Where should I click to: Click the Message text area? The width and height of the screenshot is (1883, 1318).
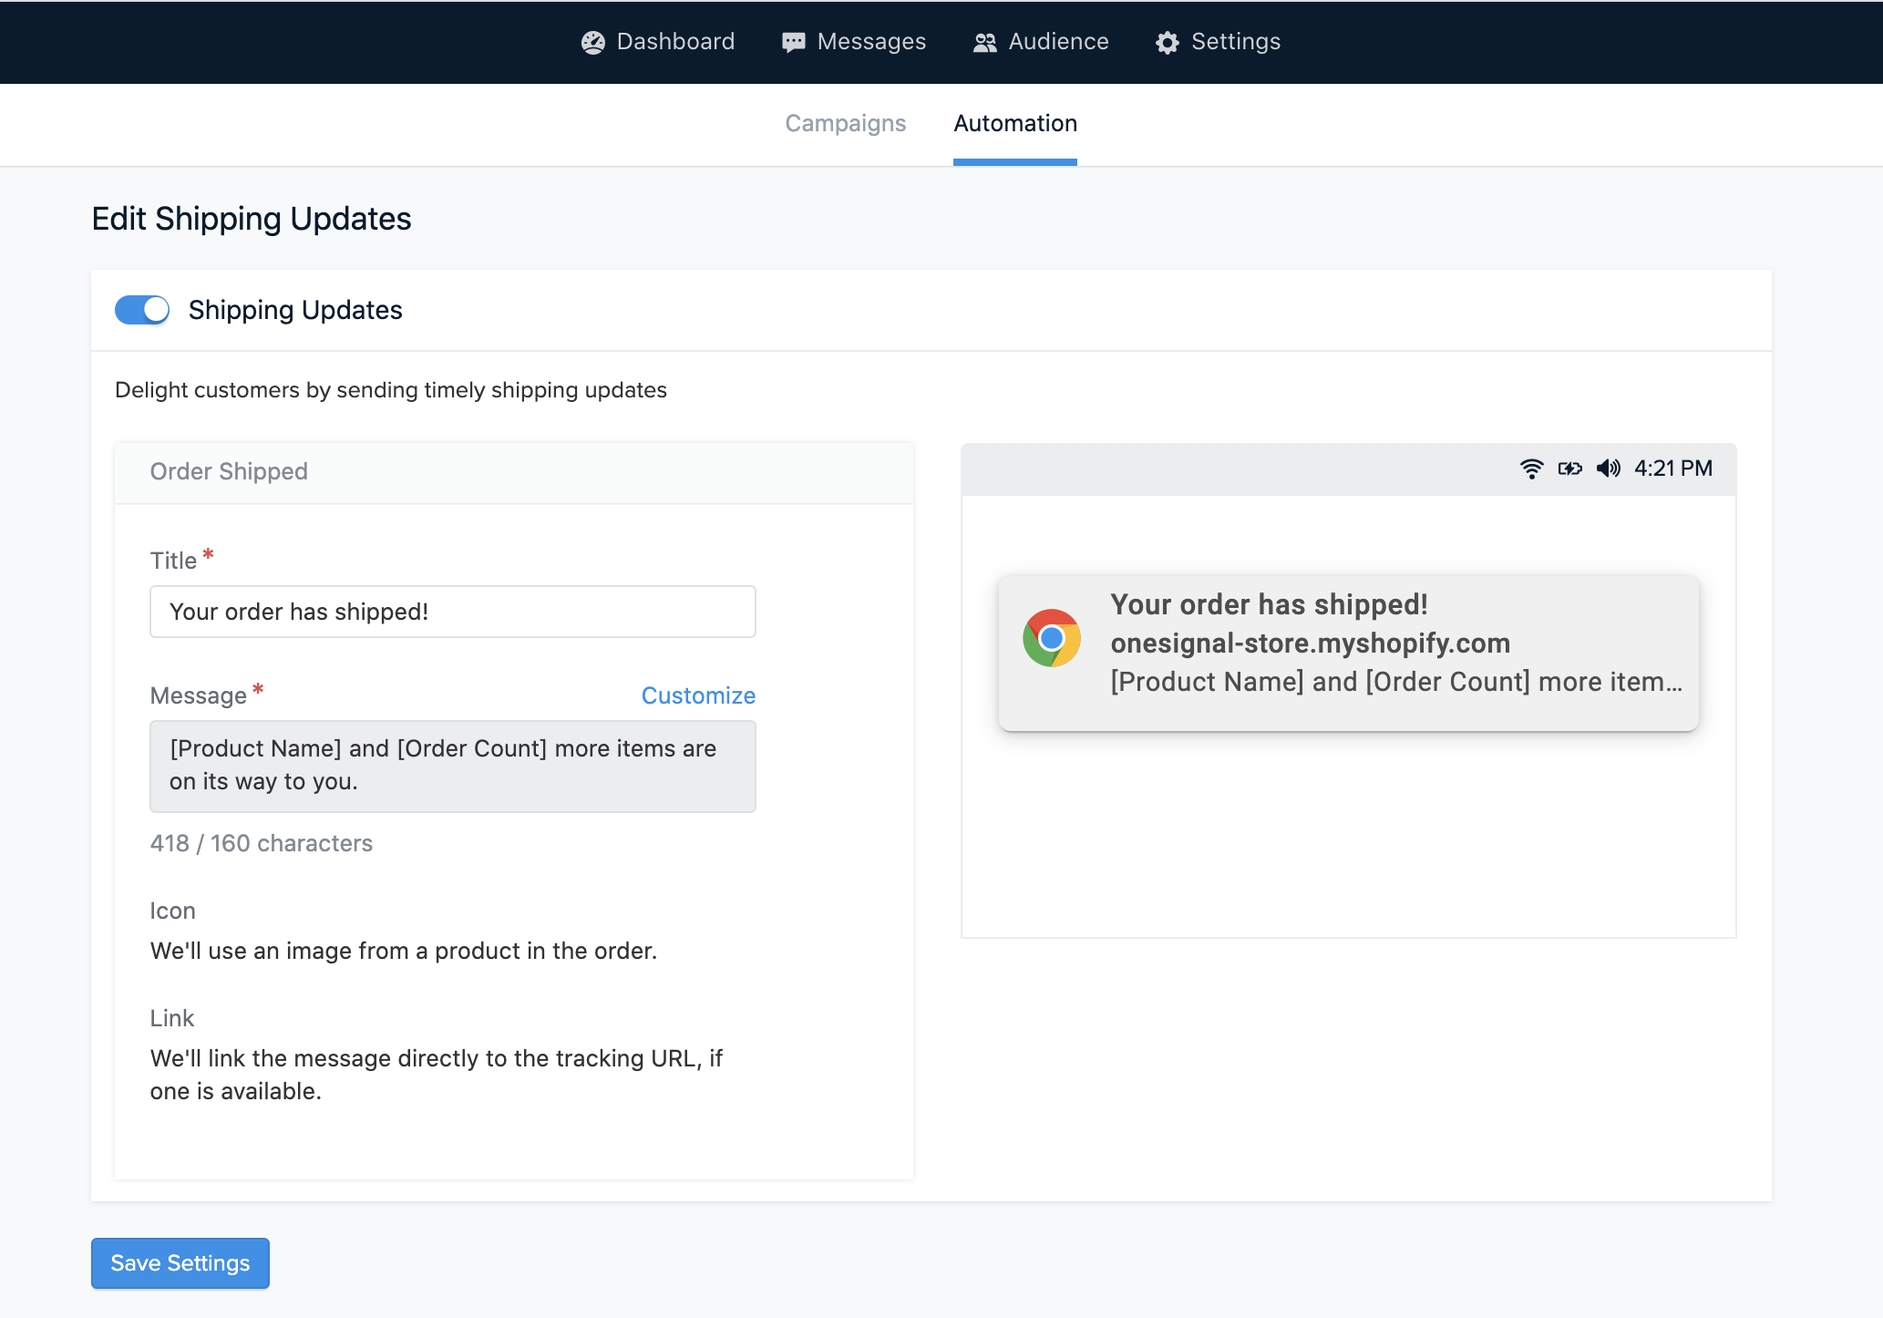point(452,766)
